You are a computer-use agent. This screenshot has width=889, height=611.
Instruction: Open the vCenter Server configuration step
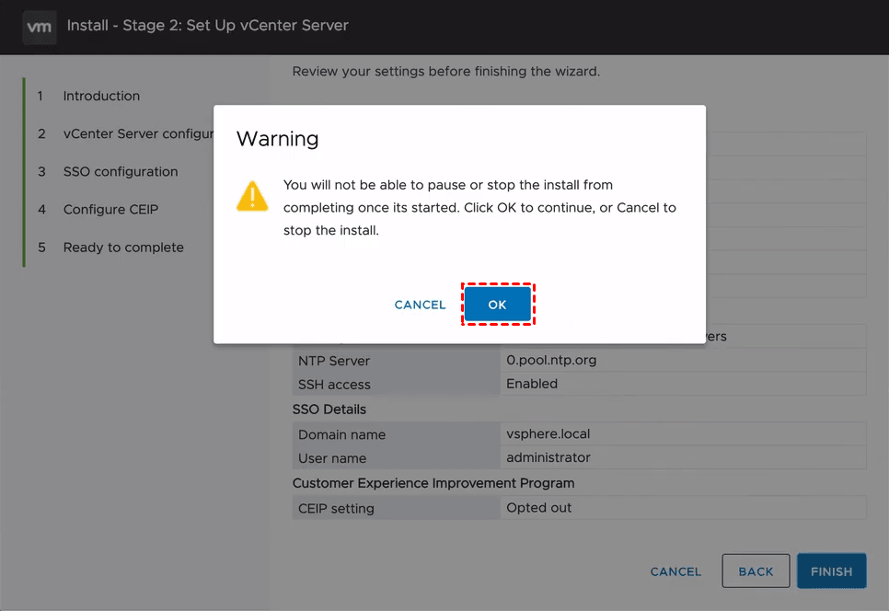point(138,133)
